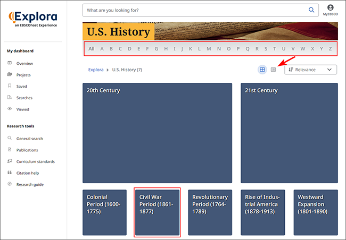Click the search magnifier icon
Screen dimensions: 346x240
311,10
